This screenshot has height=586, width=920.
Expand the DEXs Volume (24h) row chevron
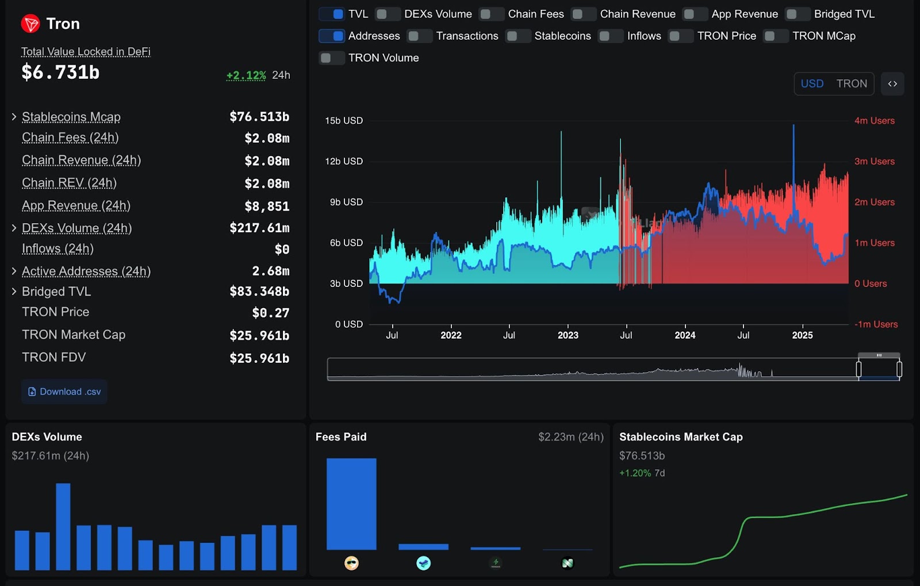(14, 228)
